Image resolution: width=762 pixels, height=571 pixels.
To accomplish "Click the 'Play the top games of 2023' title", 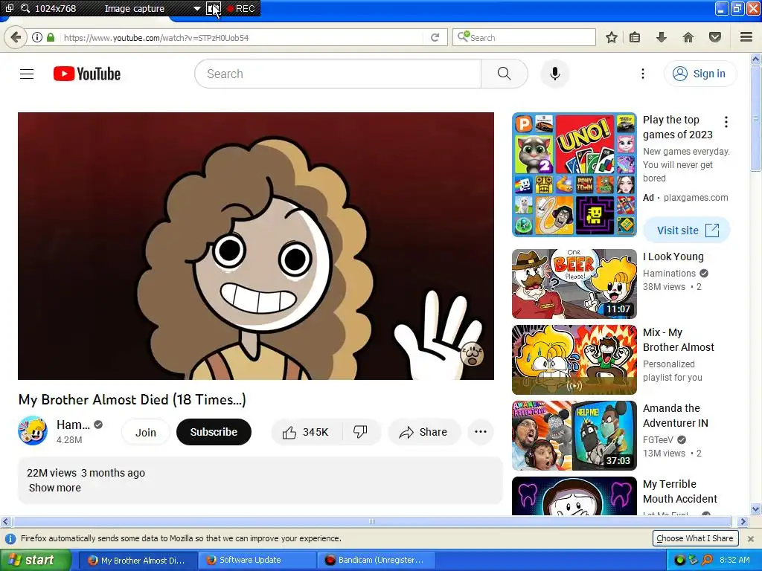I will click(x=677, y=127).
